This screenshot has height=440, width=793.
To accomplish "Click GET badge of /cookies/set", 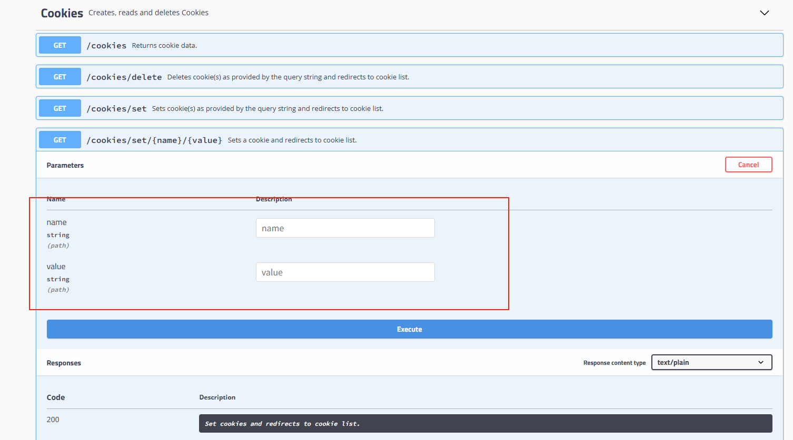I will coord(60,108).
